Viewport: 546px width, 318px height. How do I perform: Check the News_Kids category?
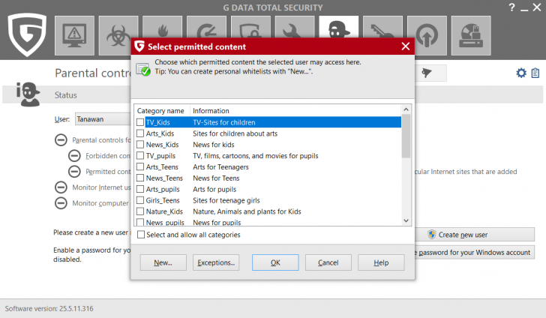[x=140, y=145]
